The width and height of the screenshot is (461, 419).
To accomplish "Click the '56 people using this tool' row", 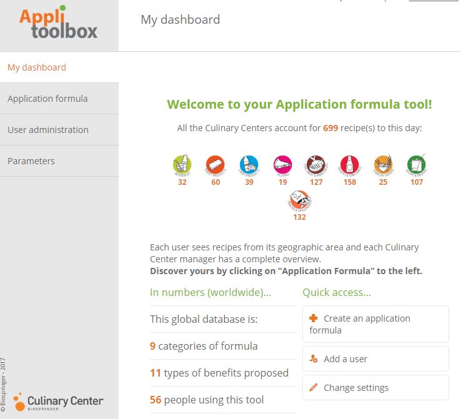I will (x=223, y=400).
